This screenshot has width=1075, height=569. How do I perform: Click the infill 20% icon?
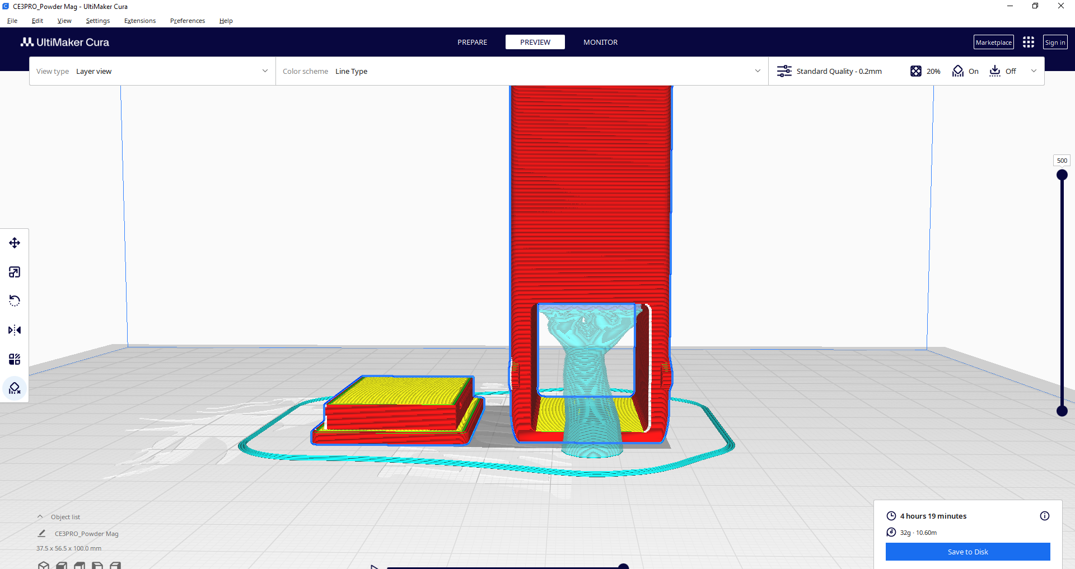916,71
